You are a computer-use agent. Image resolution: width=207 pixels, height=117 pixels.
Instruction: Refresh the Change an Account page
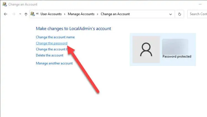click(x=180, y=14)
